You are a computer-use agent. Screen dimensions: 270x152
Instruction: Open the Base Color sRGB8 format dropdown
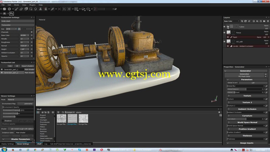point(25,35)
